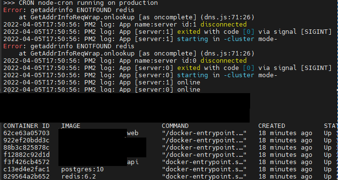This screenshot has height=180, width=338.
Task: Click the postgres:10 image name
Action: tap(83, 169)
